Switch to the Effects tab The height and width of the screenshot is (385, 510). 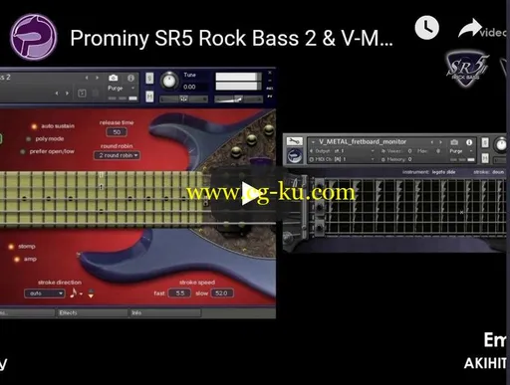pyautogui.click(x=92, y=313)
